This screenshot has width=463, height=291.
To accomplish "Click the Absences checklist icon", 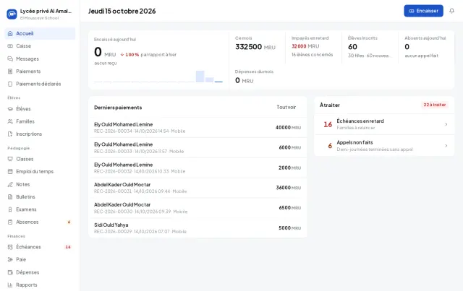I will click(10, 222).
